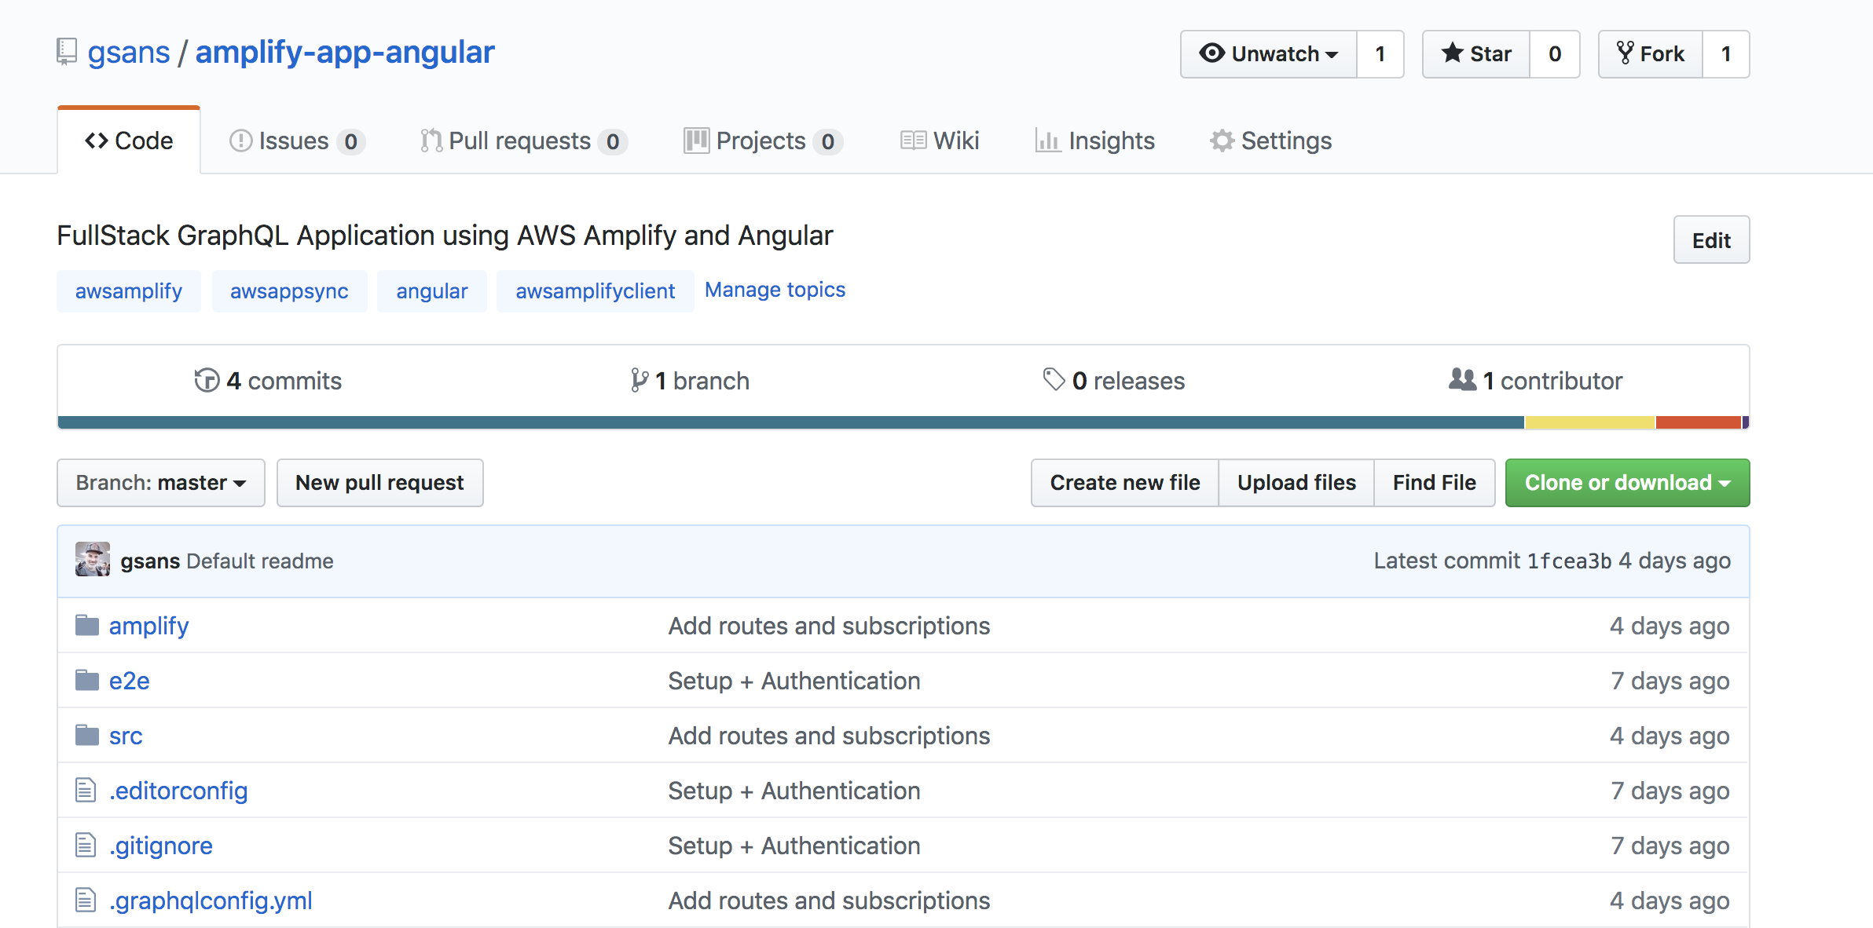Click the branch icon beside 1 branch
The width and height of the screenshot is (1873, 928).
coord(640,381)
